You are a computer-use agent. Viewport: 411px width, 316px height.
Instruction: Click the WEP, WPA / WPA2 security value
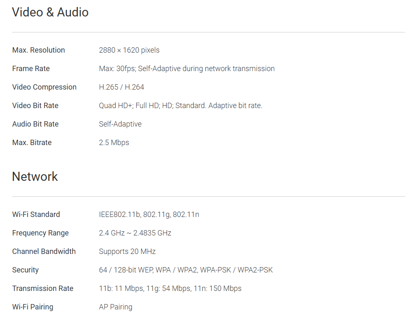pos(186,270)
